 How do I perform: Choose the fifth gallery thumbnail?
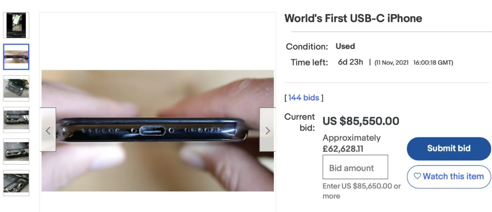16,151
